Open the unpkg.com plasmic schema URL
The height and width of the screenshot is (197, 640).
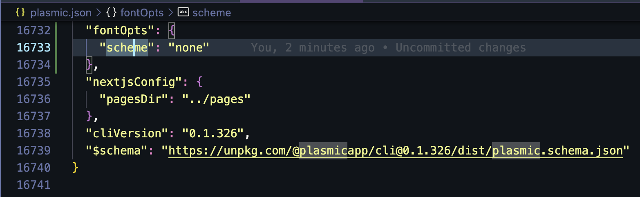pyautogui.click(x=395, y=151)
